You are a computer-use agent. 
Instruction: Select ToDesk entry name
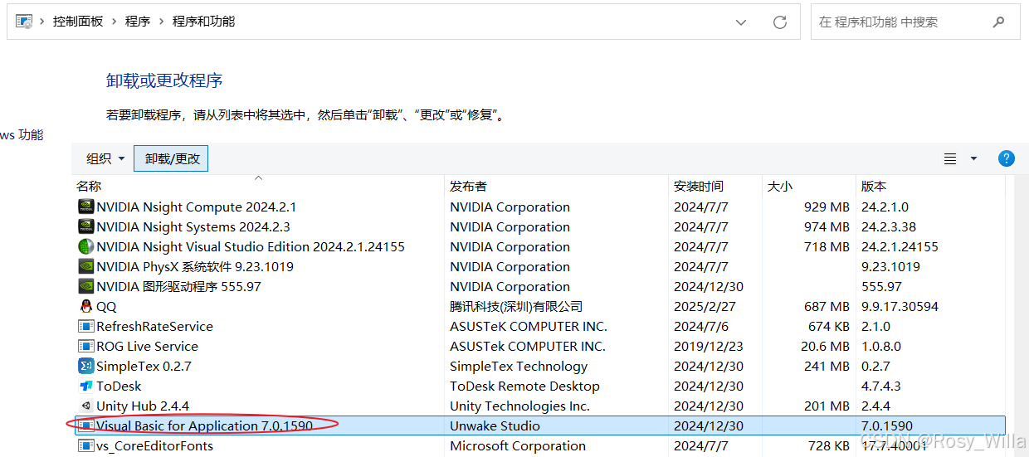119,387
